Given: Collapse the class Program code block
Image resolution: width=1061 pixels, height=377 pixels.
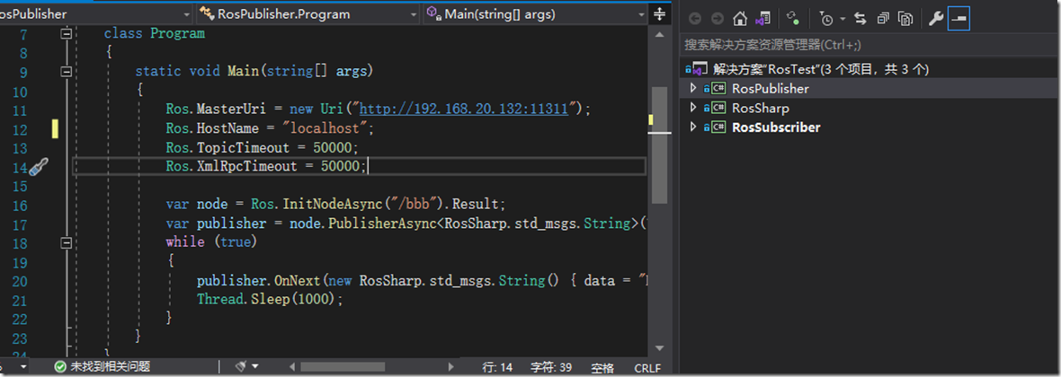Looking at the screenshot, I should [x=66, y=33].
